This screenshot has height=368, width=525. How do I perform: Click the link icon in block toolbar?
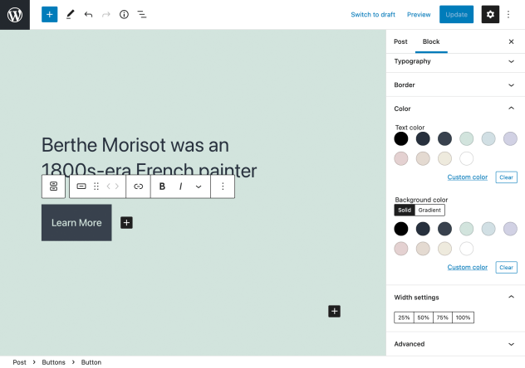click(x=139, y=186)
